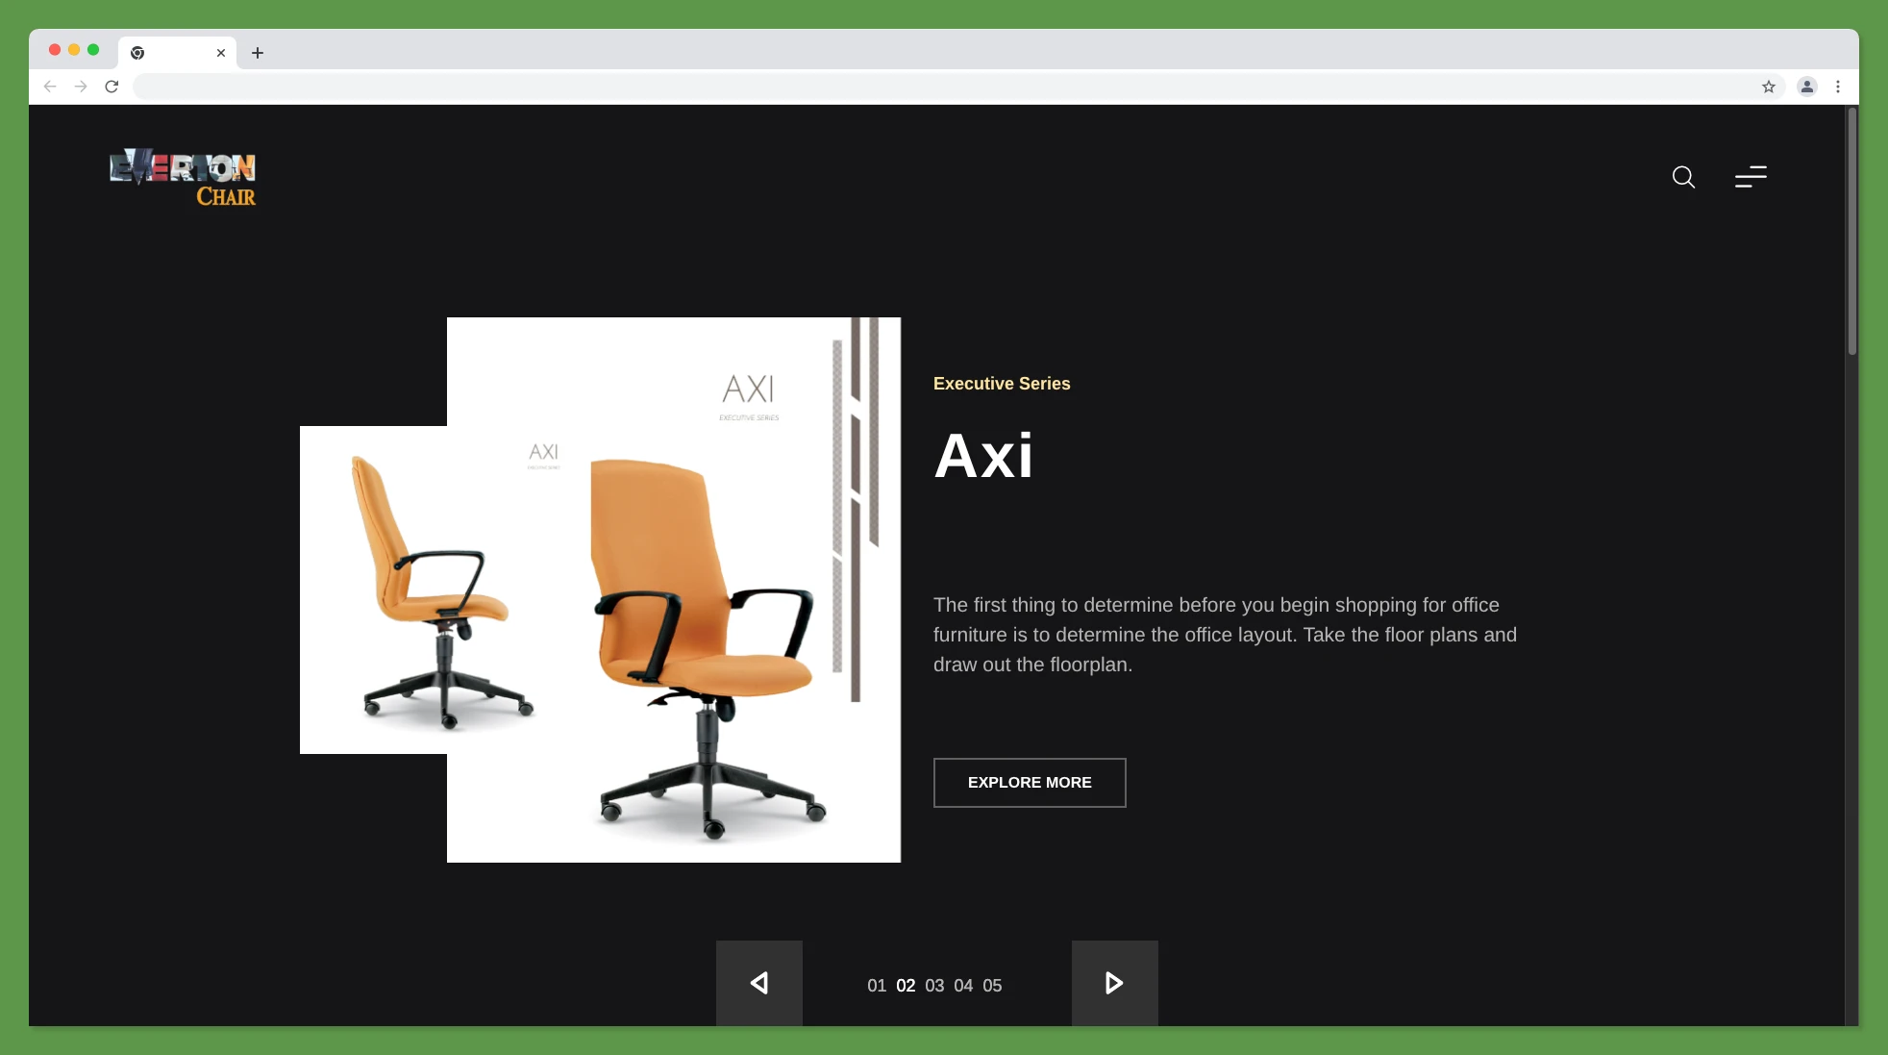Open the browser options three-dot menu
This screenshot has height=1055, width=1888.
click(1838, 86)
